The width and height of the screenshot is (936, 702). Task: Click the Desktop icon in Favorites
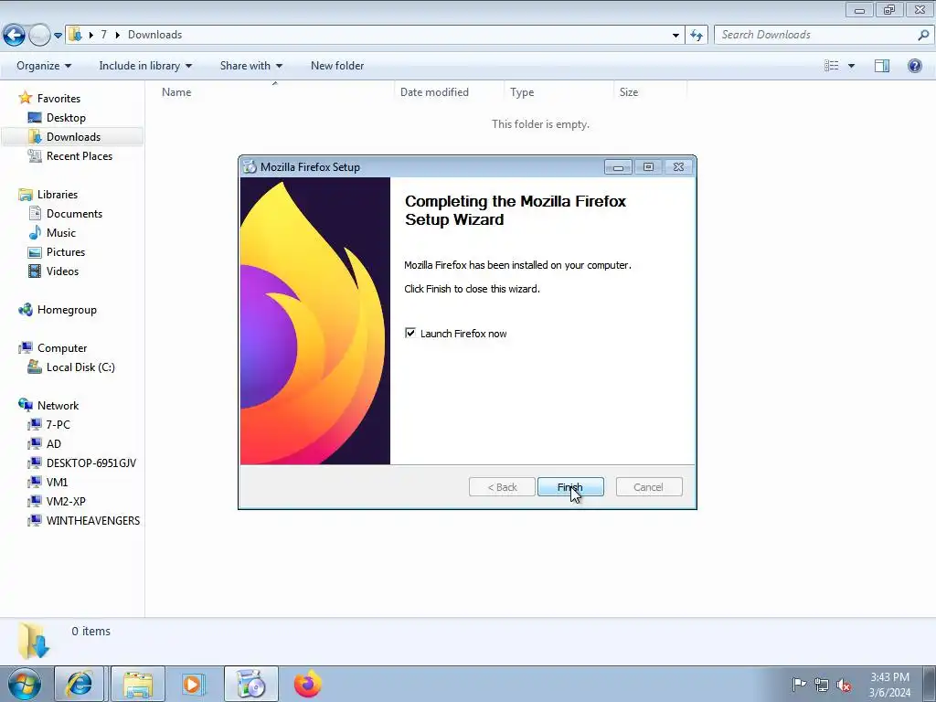(x=35, y=118)
